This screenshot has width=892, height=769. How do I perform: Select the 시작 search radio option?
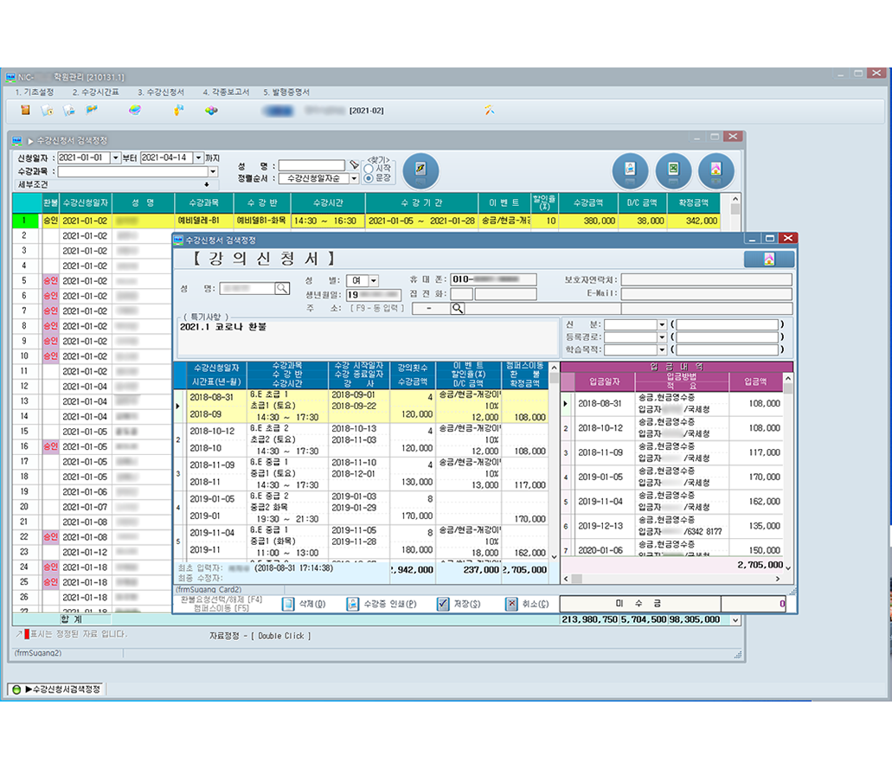coord(369,169)
